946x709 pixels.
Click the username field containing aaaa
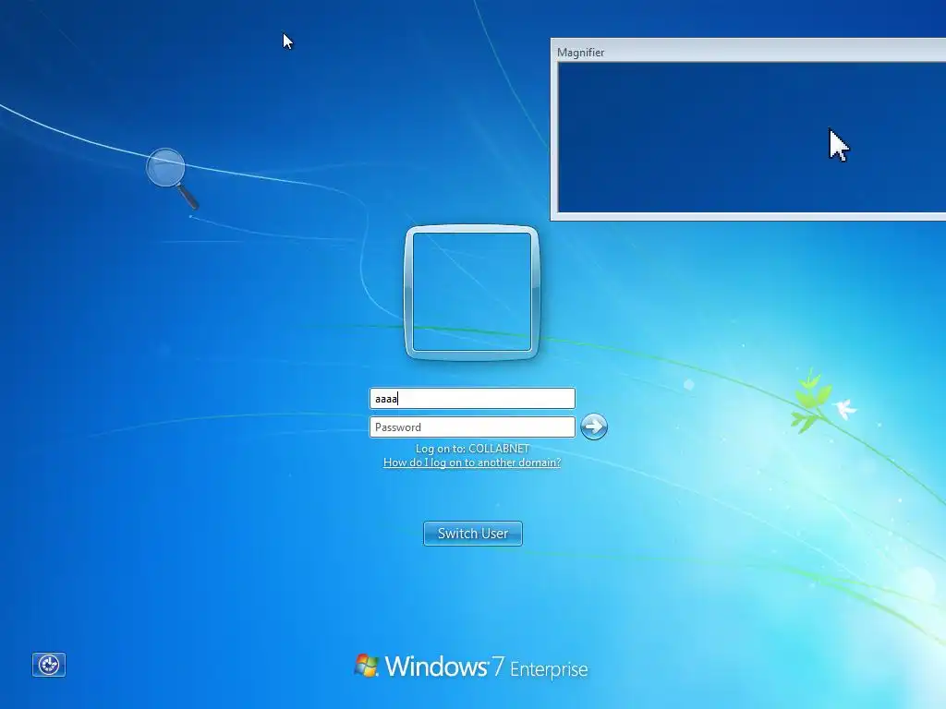click(472, 399)
